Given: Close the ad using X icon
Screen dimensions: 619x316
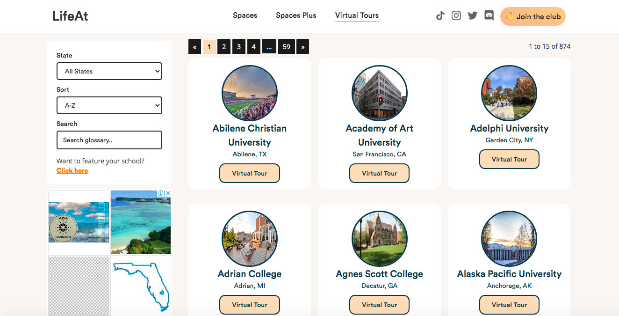Looking at the screenshot, I should (168, 193).
